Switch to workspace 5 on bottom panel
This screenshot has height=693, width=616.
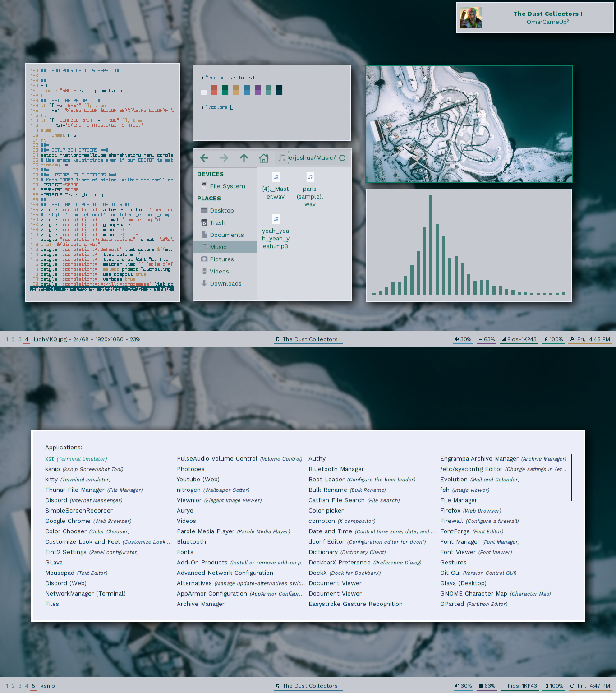pos(33,686)
